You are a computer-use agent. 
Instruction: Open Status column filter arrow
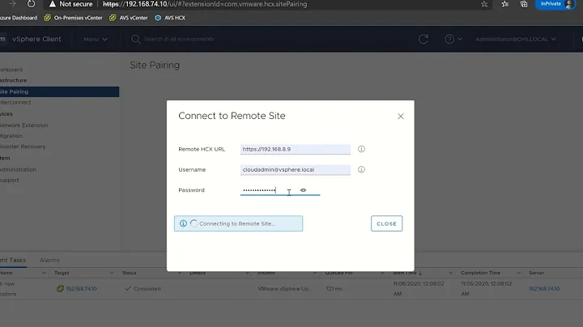click(179, 273)
